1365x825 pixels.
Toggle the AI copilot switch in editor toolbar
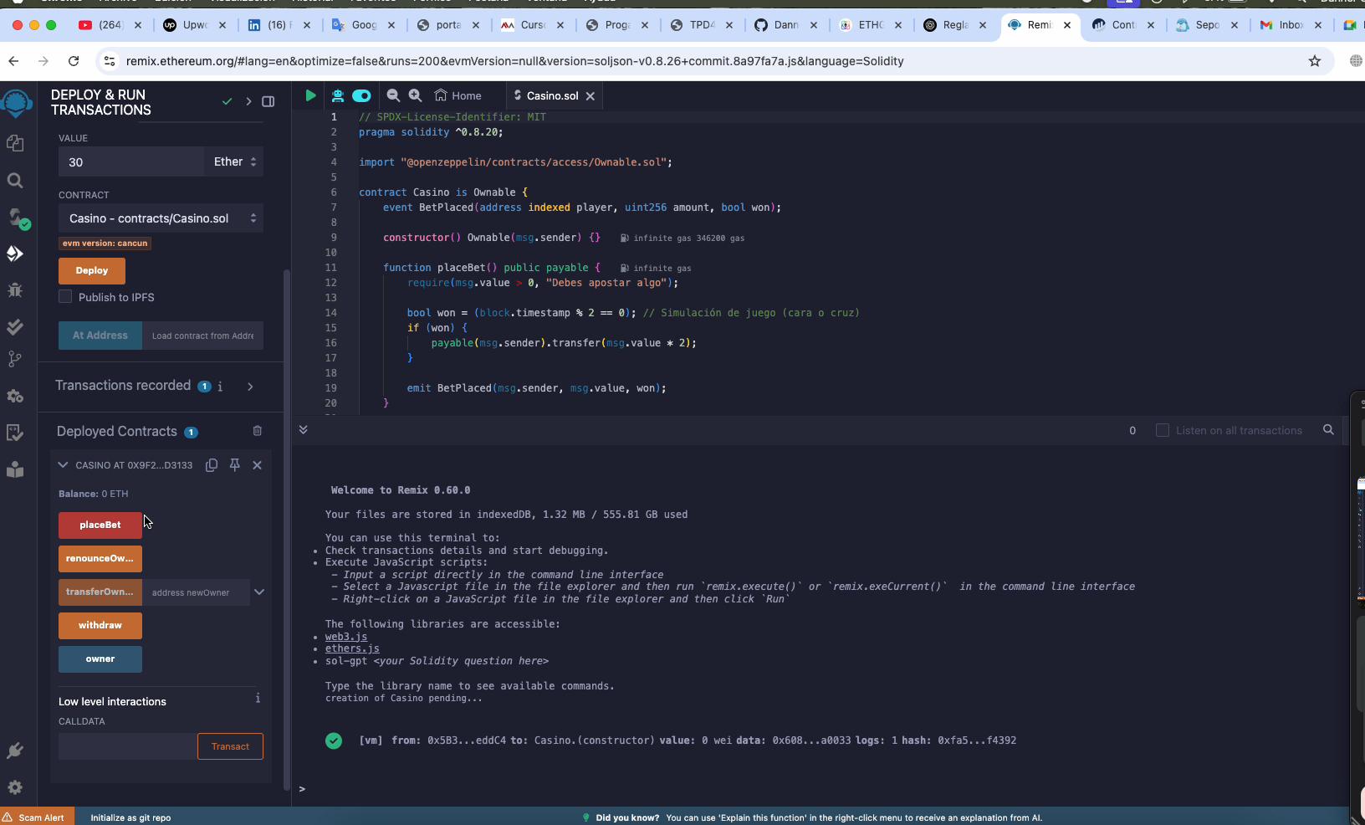click(x=361, y=95)
